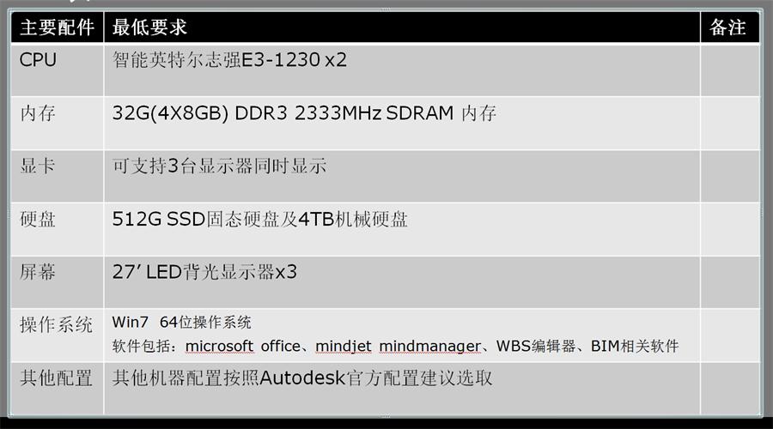Click the 操作系统 row label
Viewport: 773px width, 429px height.
(57, 325)
